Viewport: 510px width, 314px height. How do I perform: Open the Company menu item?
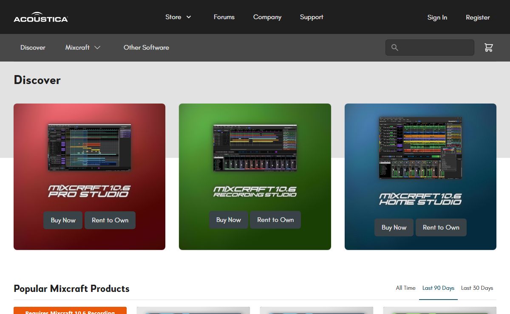coord(267,17)
